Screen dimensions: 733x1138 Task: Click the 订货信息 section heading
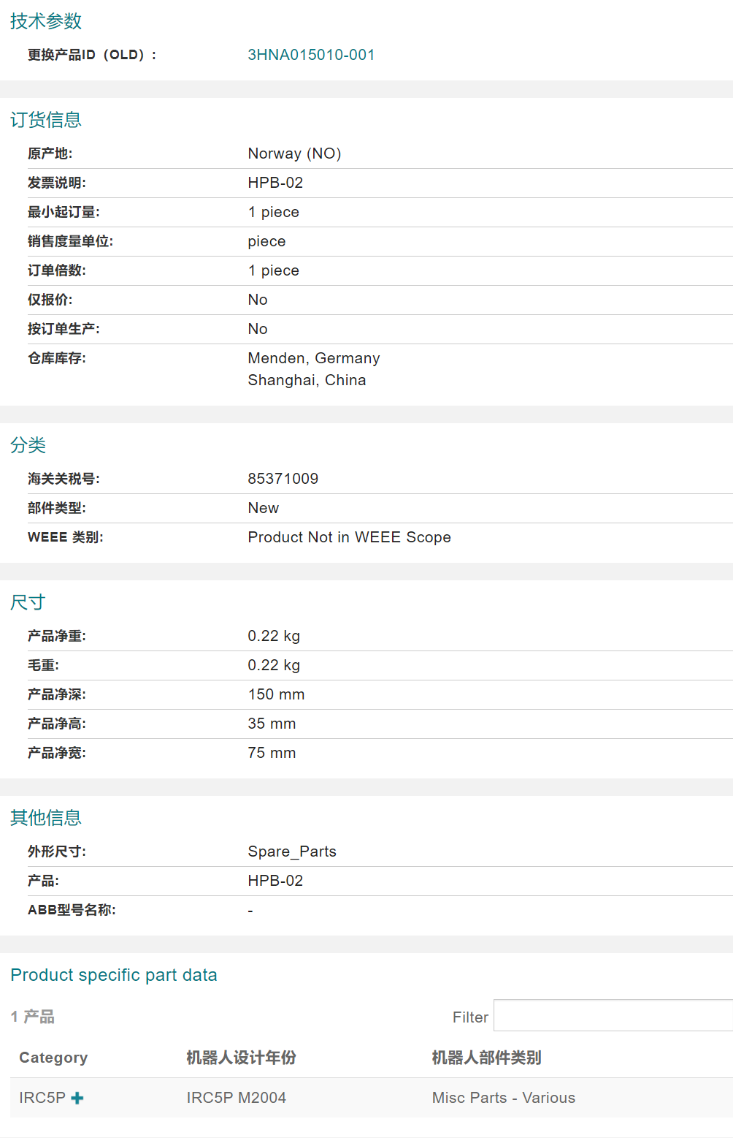pos(46,120)
